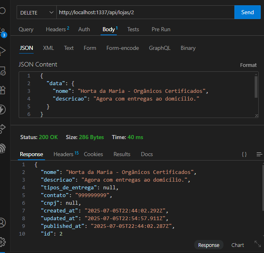
Task: Click the JSON editor vertical scrollbar
Action: point(256,87)
